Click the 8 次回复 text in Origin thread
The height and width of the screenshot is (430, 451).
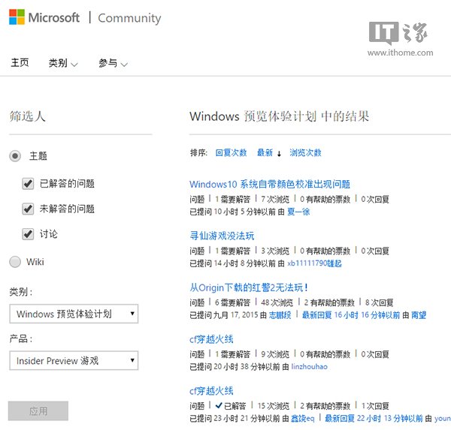click(379, 302)
